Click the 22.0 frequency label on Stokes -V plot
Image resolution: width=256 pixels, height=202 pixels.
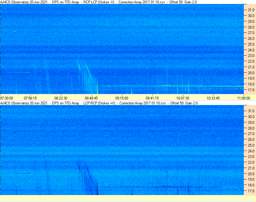pos(251,61)
